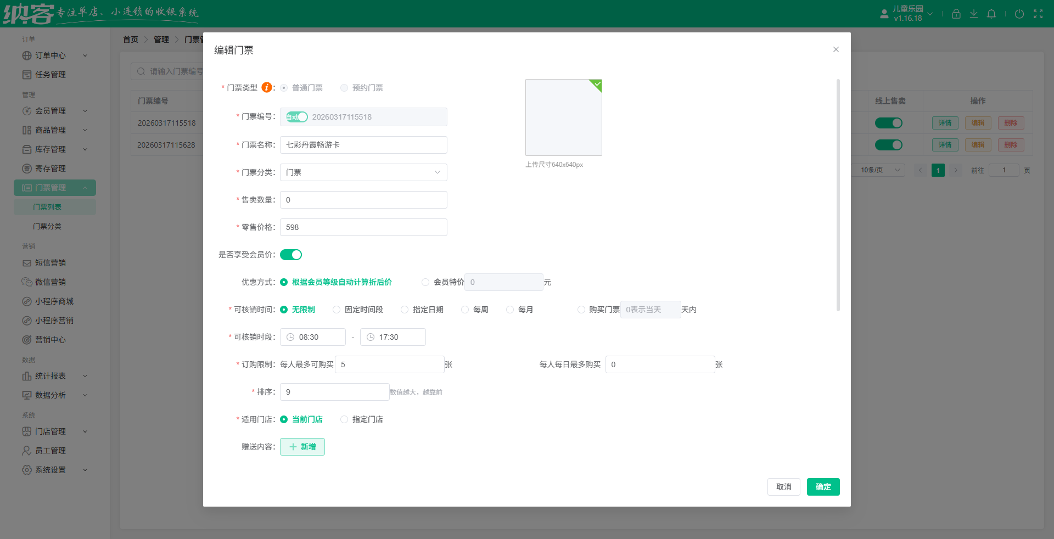Select 指定门店 radio button
Viewport: 1054px width, 539px height.
[x=344, y=419]
